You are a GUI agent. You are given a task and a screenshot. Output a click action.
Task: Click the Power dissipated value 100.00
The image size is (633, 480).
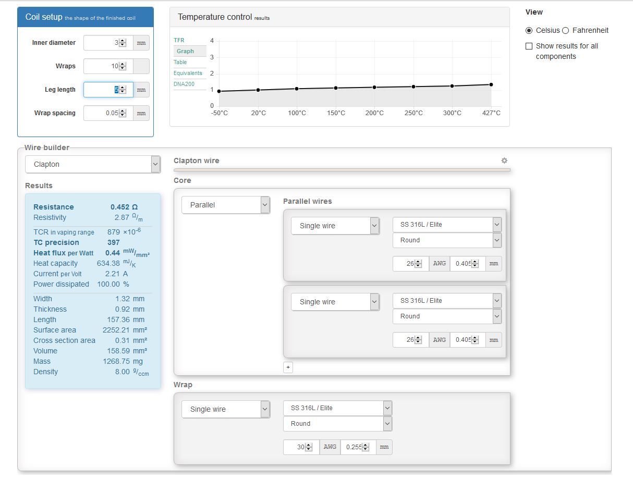[x=108, y=284]
